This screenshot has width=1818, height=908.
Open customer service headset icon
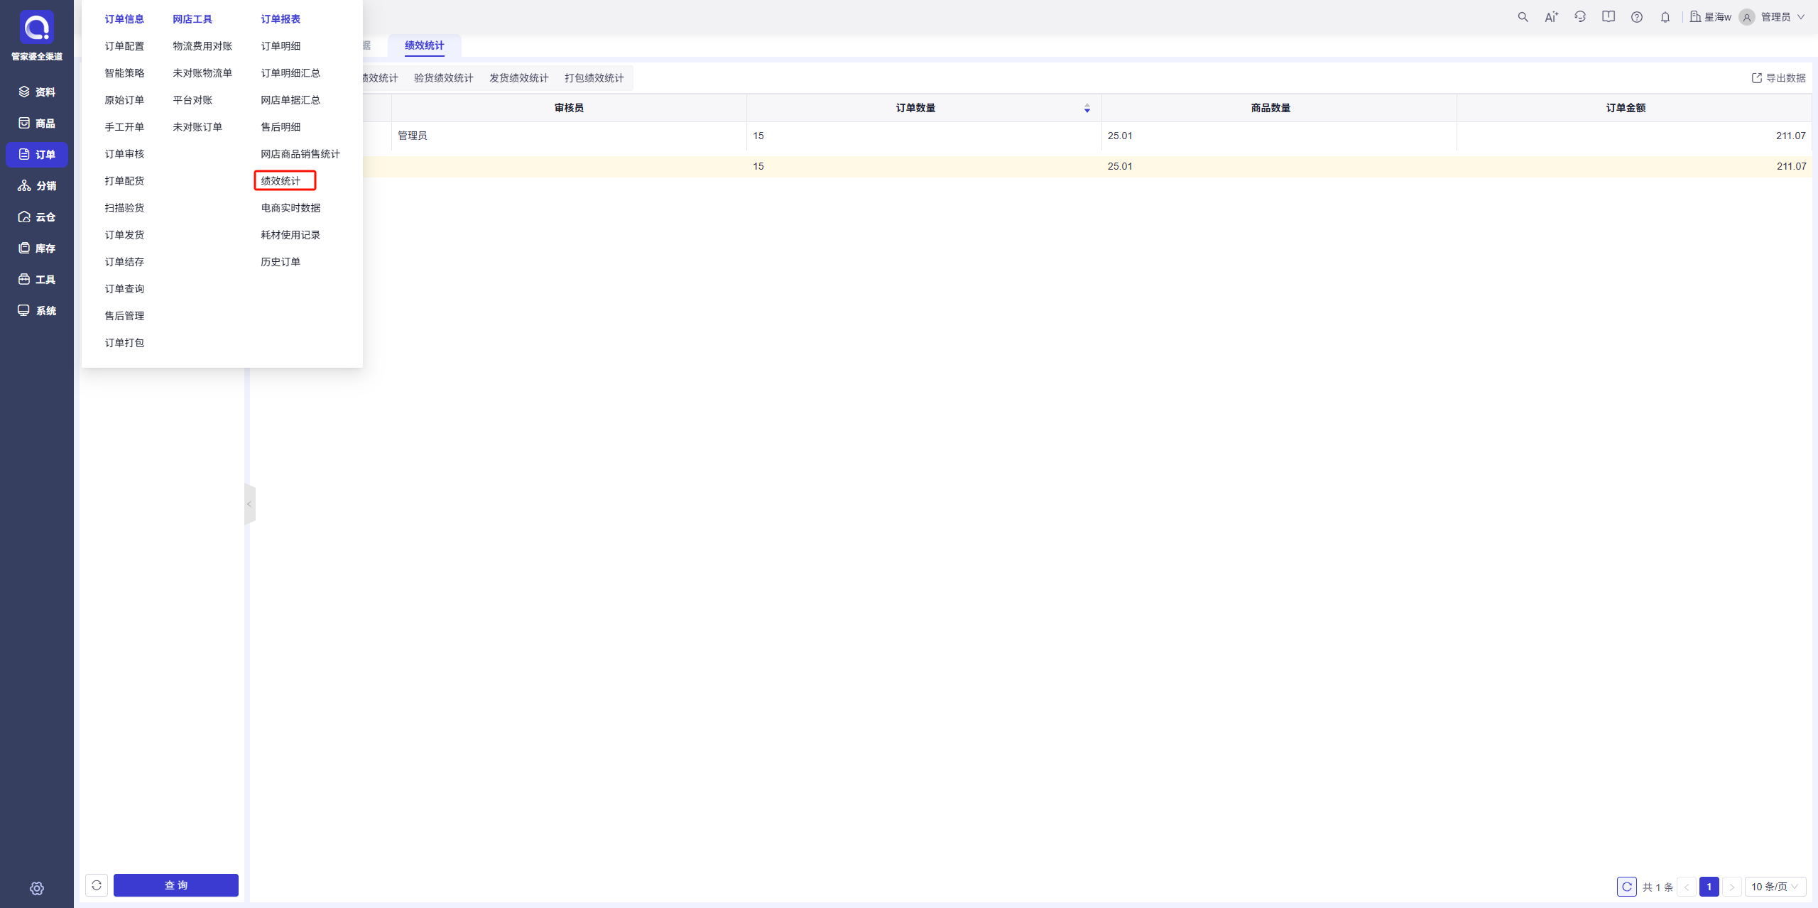click(1580, 17)
